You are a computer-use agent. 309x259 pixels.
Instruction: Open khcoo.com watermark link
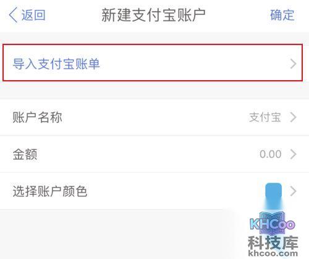[273, 253]
